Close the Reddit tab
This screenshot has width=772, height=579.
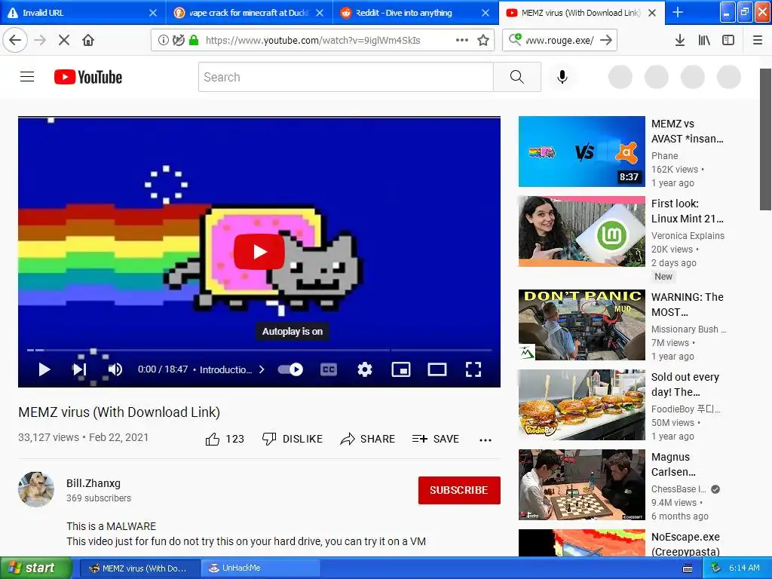pyautogui.click(x=486, y=13)
